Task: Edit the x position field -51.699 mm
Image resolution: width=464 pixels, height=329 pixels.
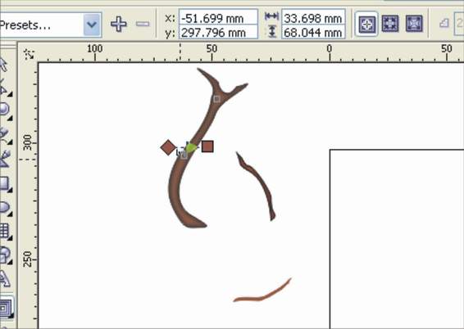Action: coord(218,18)
